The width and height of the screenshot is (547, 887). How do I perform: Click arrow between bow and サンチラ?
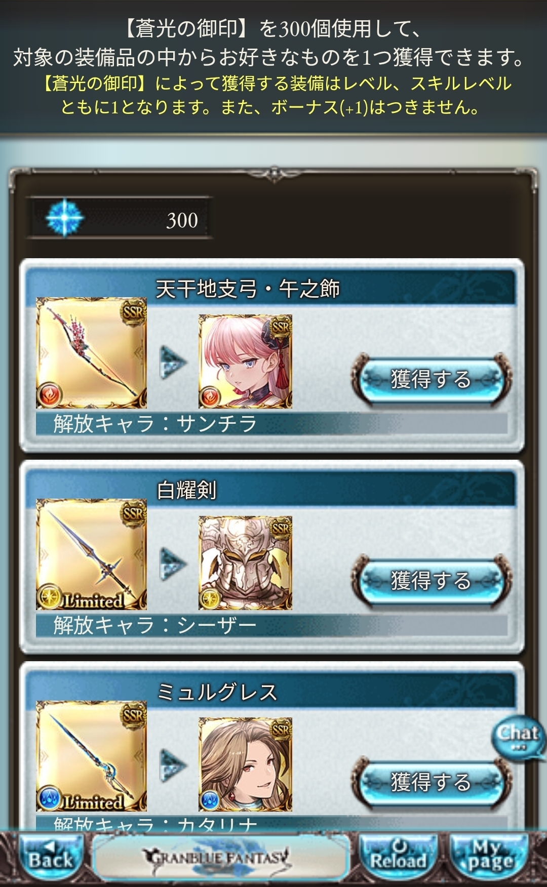click(x=173, y=362)
